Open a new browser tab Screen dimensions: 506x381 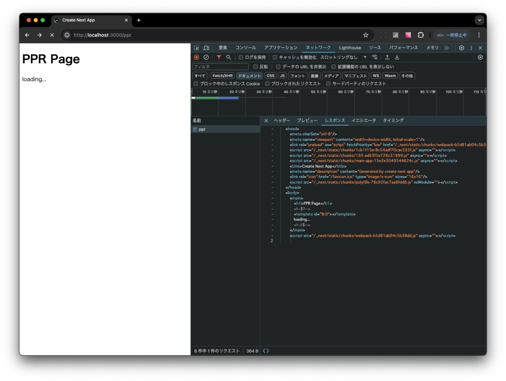(139, 20)
